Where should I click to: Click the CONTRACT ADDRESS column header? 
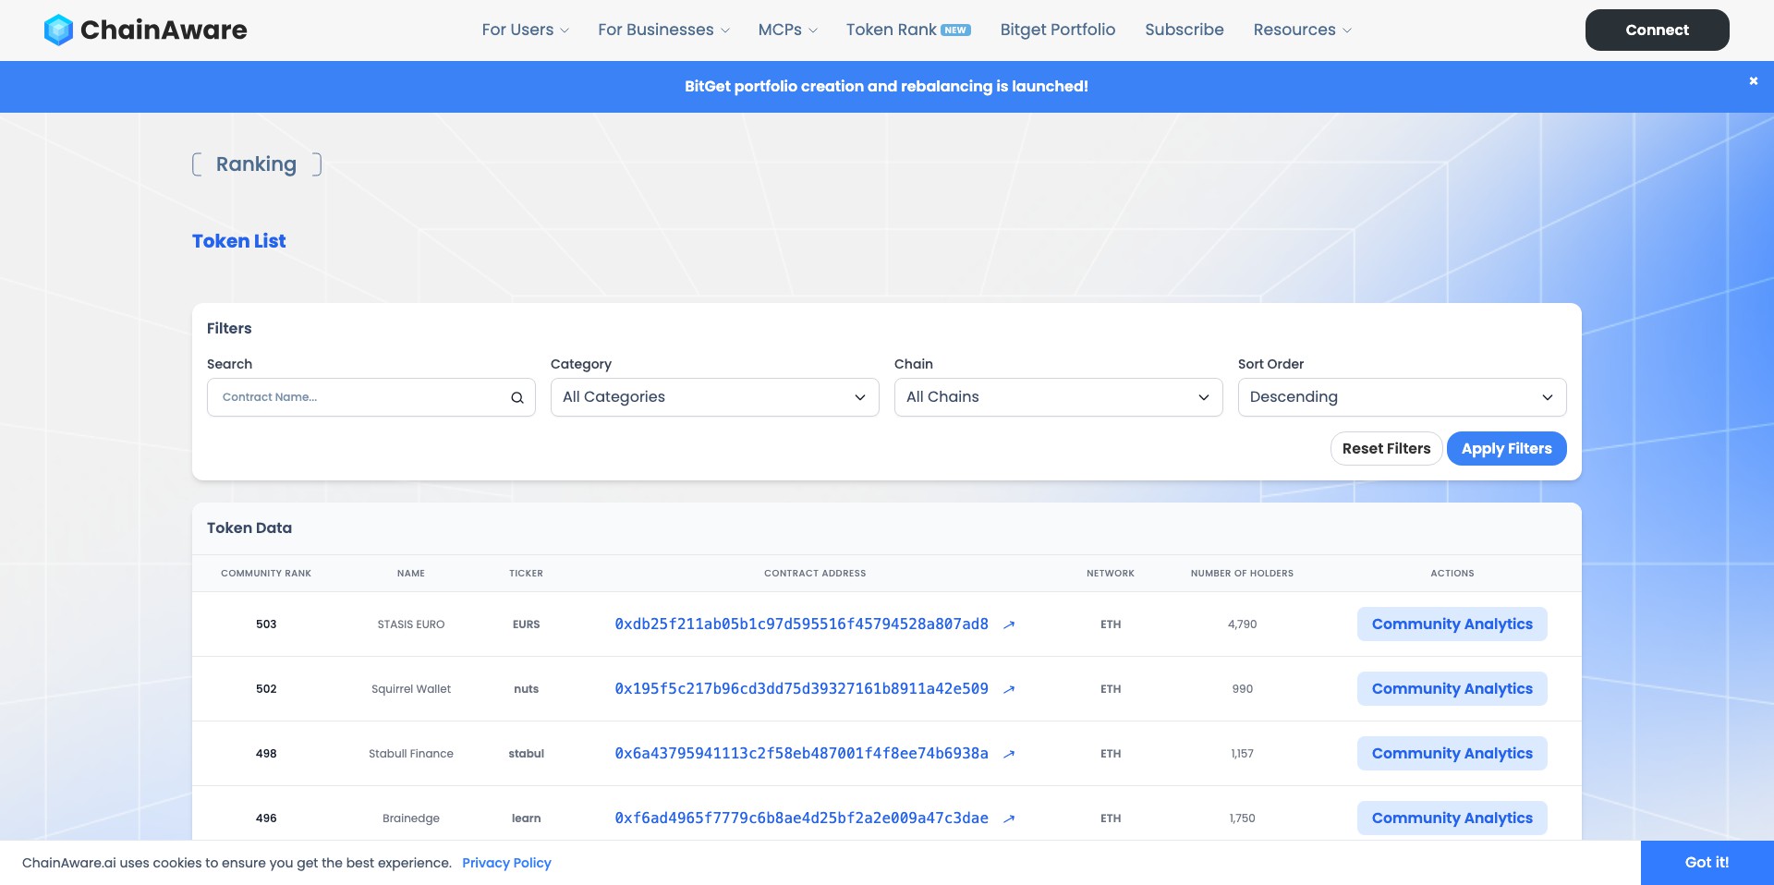pos(815,574)
